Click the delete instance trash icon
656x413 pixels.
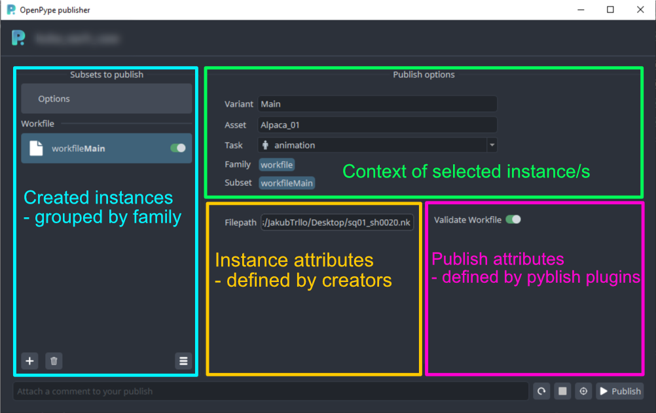(x=54, y=361)
